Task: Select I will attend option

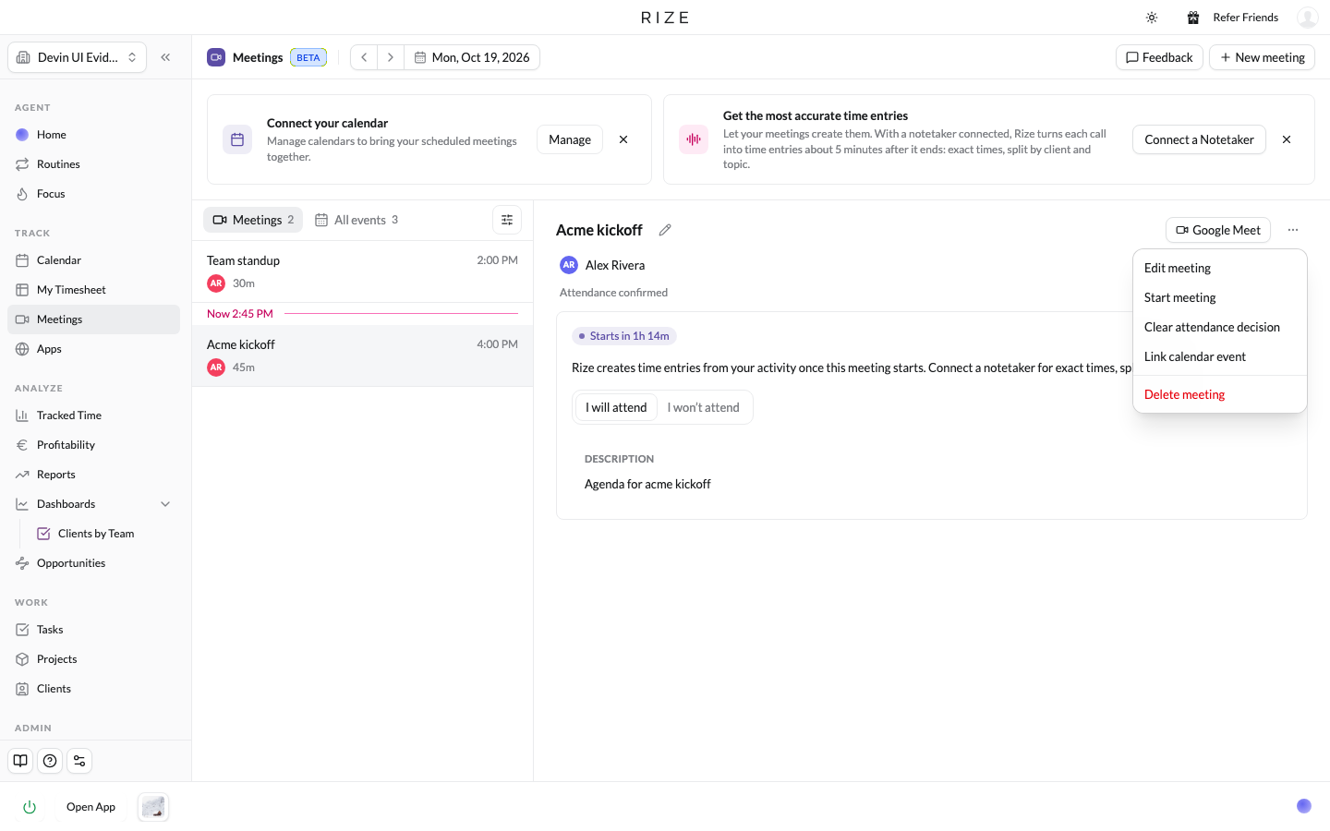Action: (x=616, y=407)
